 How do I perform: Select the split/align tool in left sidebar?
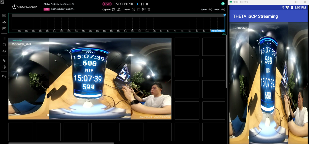click(x=4, y=22)
